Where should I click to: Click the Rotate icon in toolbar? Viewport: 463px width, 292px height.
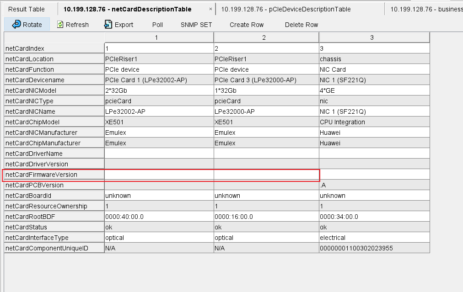pyautogui.click(x=16, y=25)
